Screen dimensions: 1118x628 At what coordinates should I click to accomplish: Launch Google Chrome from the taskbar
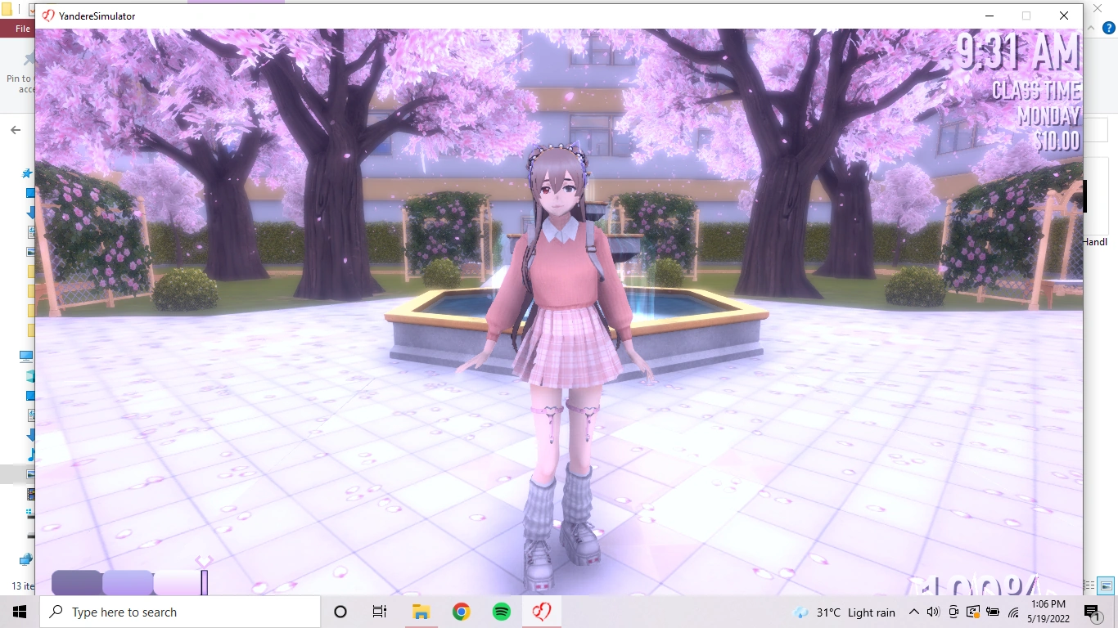tap(461, 611)
